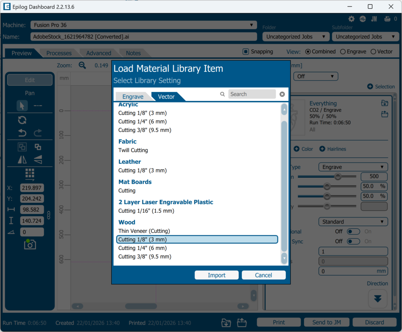The height and width of the screenshot is (332, 402).
Task: Select the Vector view radio button
Action: (373, 51)
